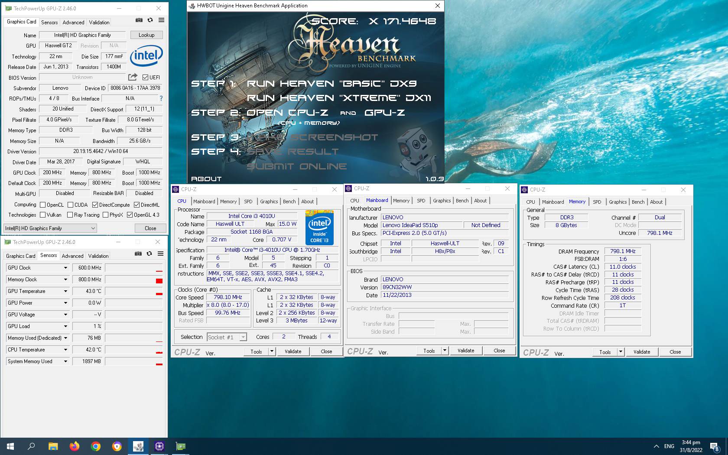Open the Validation tab in top GPU-Z window

(x=99, y=23)
